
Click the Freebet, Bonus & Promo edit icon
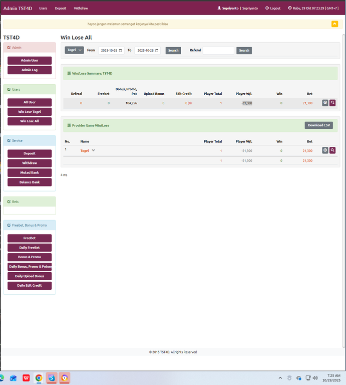click(9, 225)
